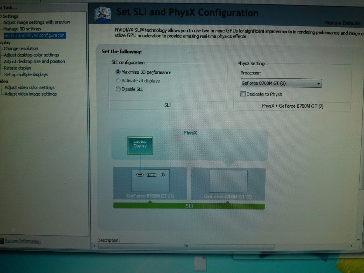Click the Display tree category

point(5,42)
